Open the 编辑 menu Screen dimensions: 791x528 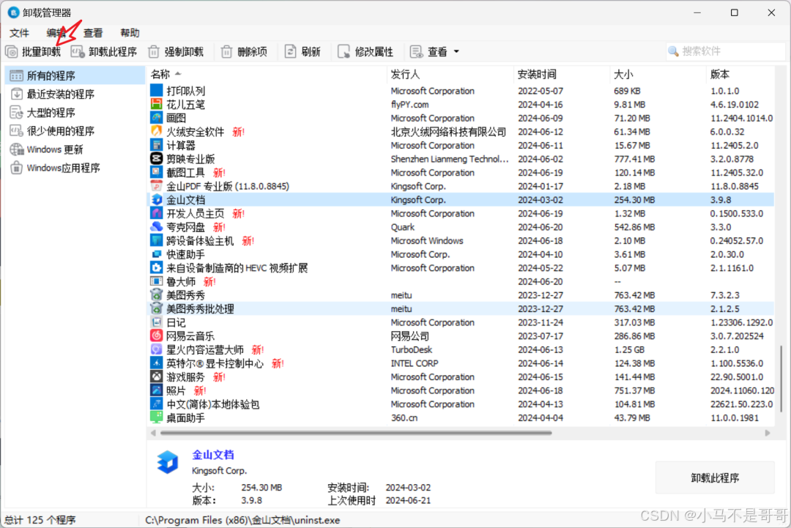(56, 33)
